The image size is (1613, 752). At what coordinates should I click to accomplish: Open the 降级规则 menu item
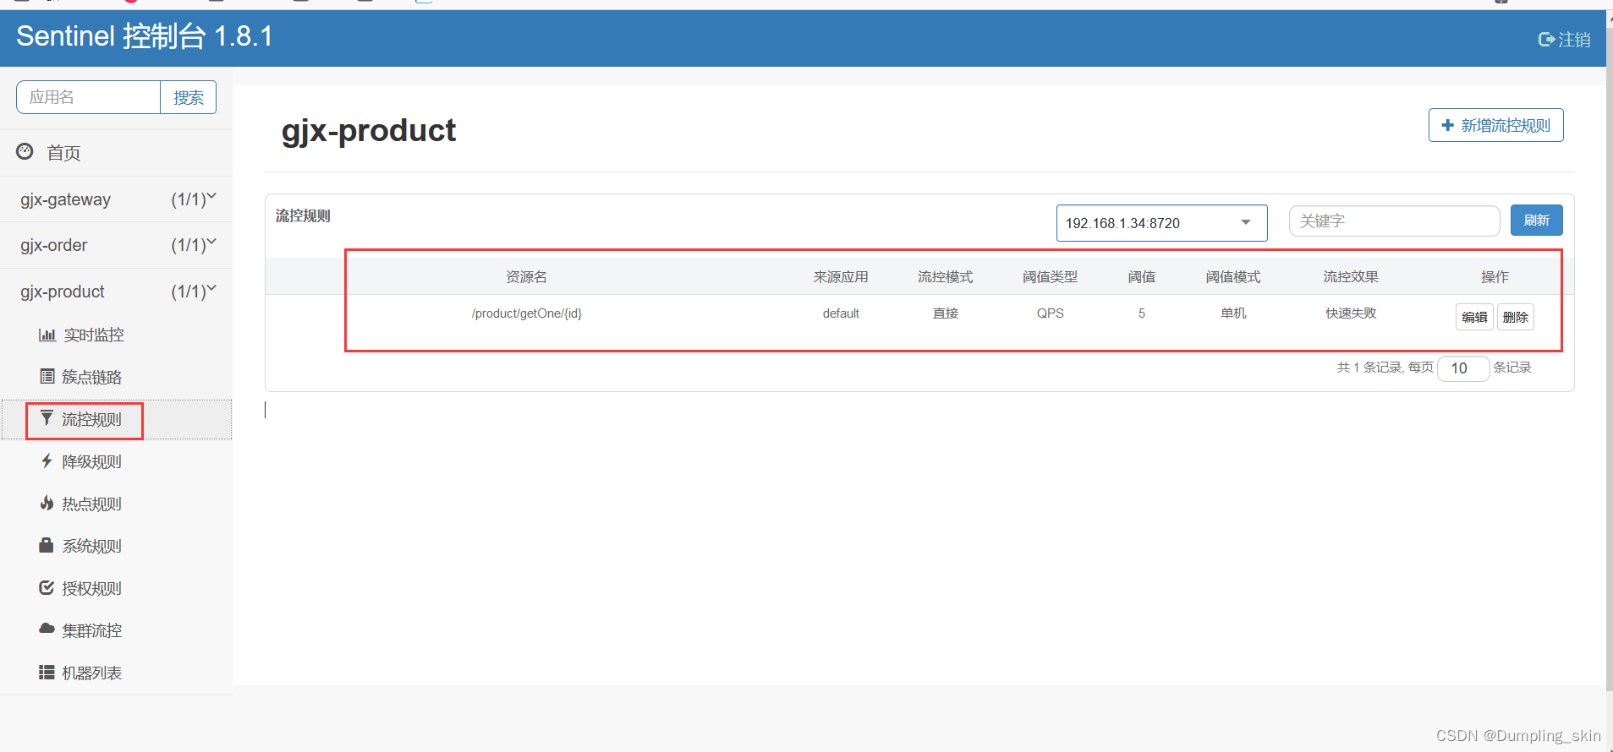coord(116,461)
